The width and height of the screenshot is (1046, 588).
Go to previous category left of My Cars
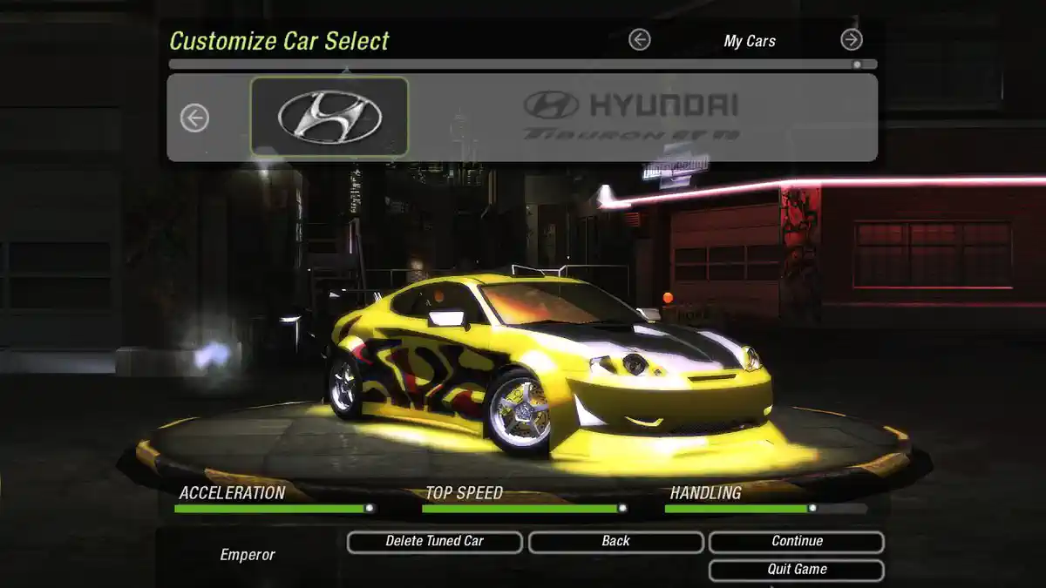tap(640, 40)
